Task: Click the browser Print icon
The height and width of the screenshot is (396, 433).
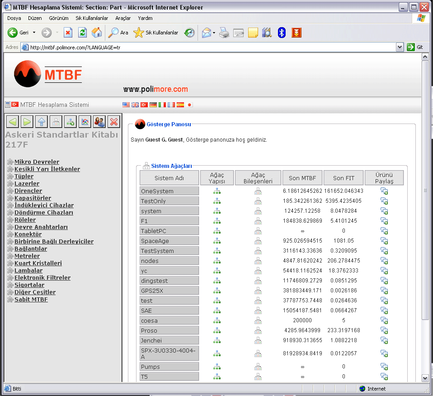Action: point(224,33)
